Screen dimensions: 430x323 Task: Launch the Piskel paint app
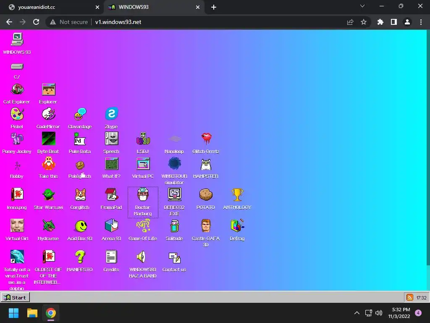click(x=17, y=114)
